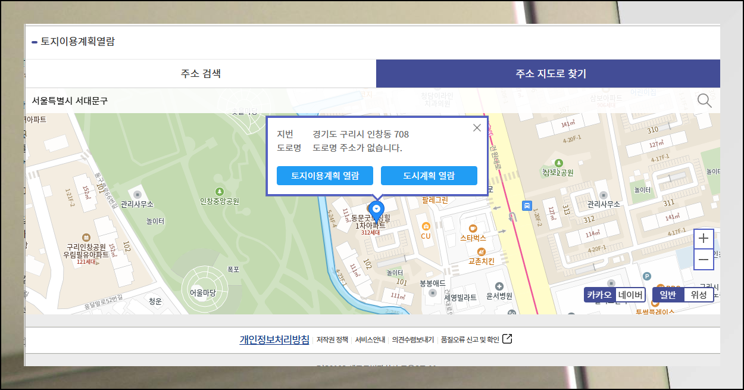Open 서비스안내 link

click(x=370, y=340)
